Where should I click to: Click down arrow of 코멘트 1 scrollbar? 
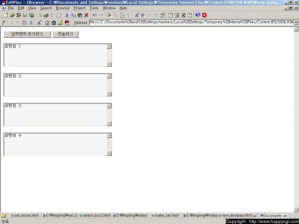(x=109, y=64)
